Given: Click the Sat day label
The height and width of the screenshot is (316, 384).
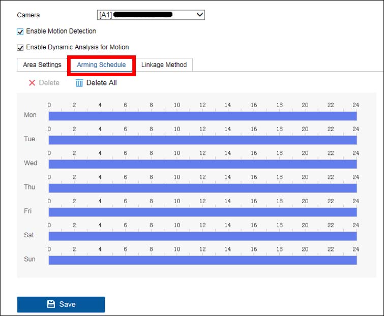Looking at the screenshot, I should click(x=28, y=235).
